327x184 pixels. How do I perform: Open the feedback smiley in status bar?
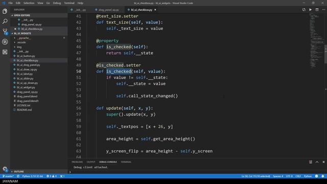pyautogui.click(x=317, y=176)
